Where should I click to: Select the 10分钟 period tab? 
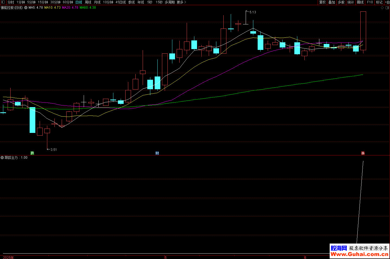coord(108,2)
